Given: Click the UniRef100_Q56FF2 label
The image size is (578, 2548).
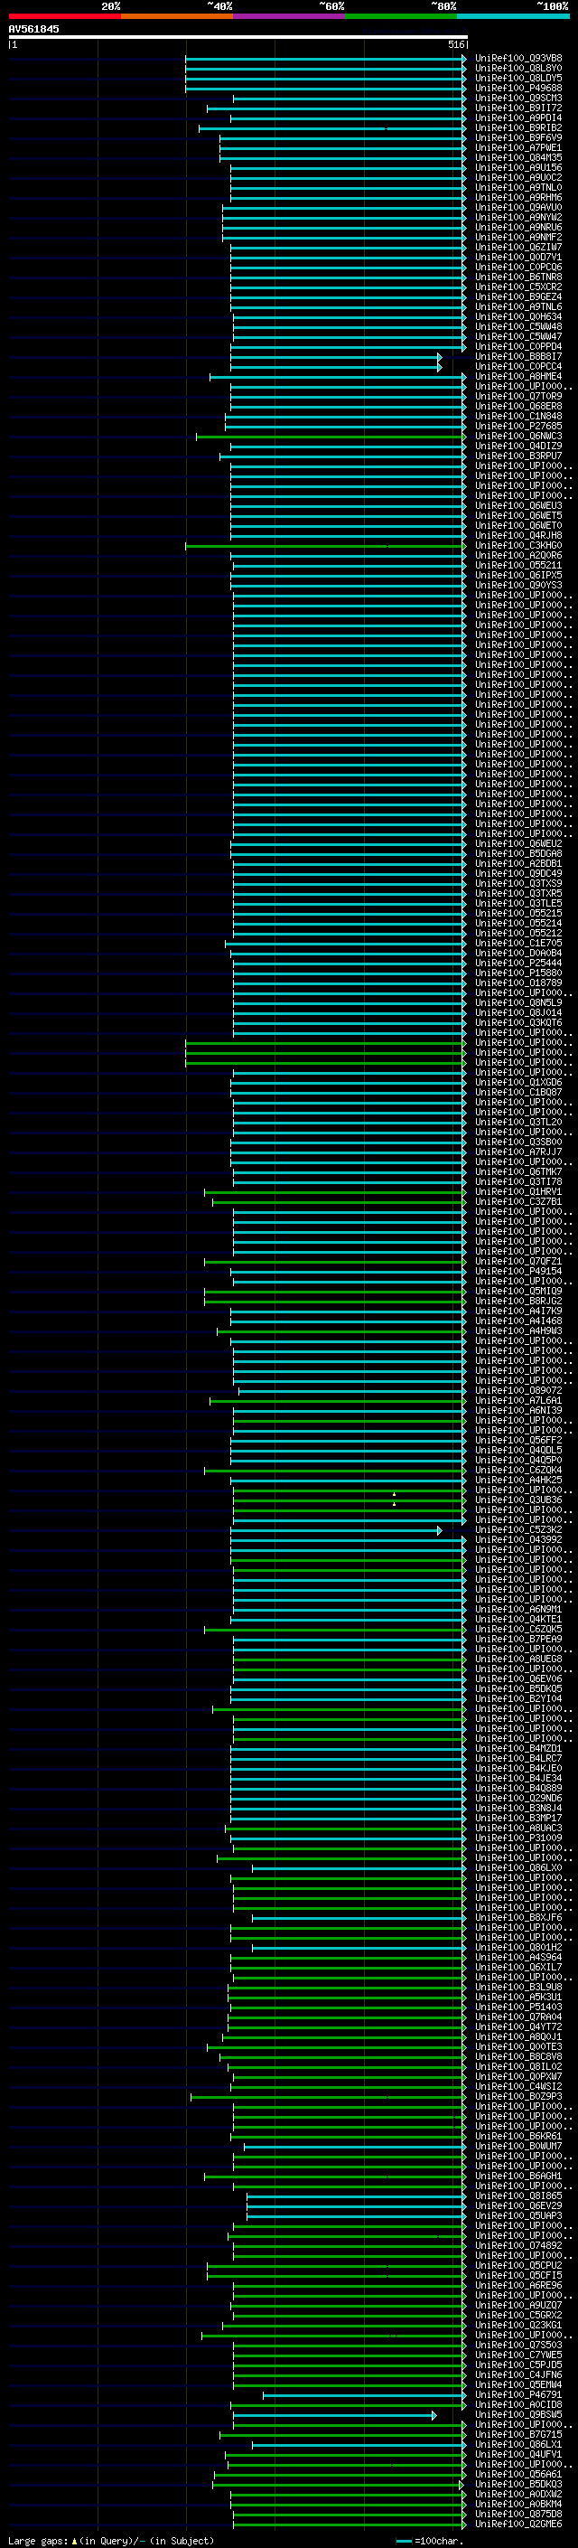Looking at the screenshot, I should coord(518,1440).
